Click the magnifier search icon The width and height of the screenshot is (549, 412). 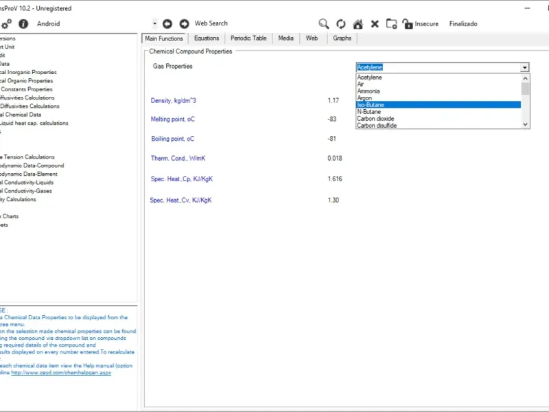click(324, 23)
